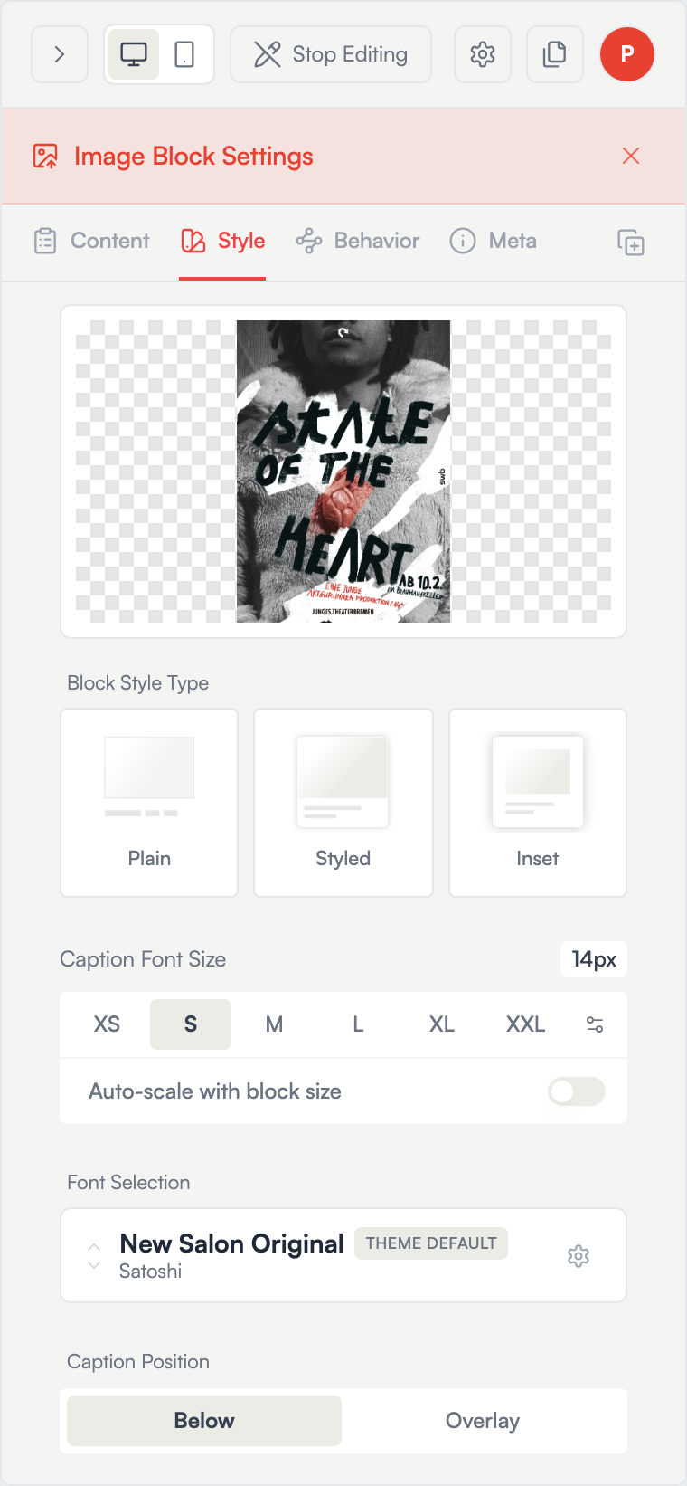Close the Image Block Settings panel

(631, 156)
